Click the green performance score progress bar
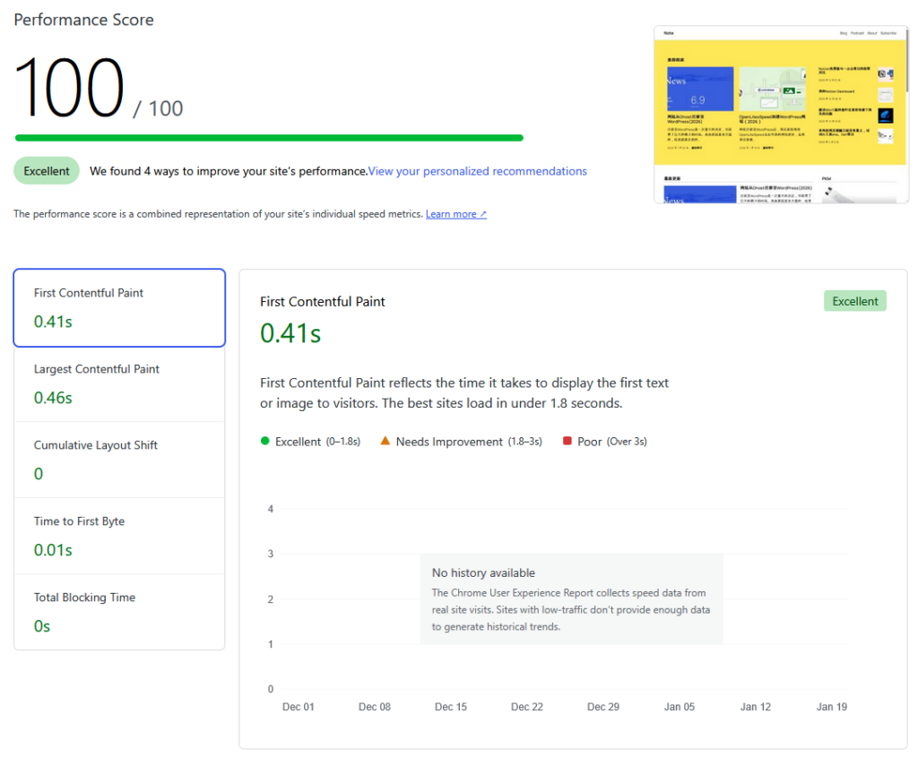Screen dimensions: 918x757 tap(269, 138)
